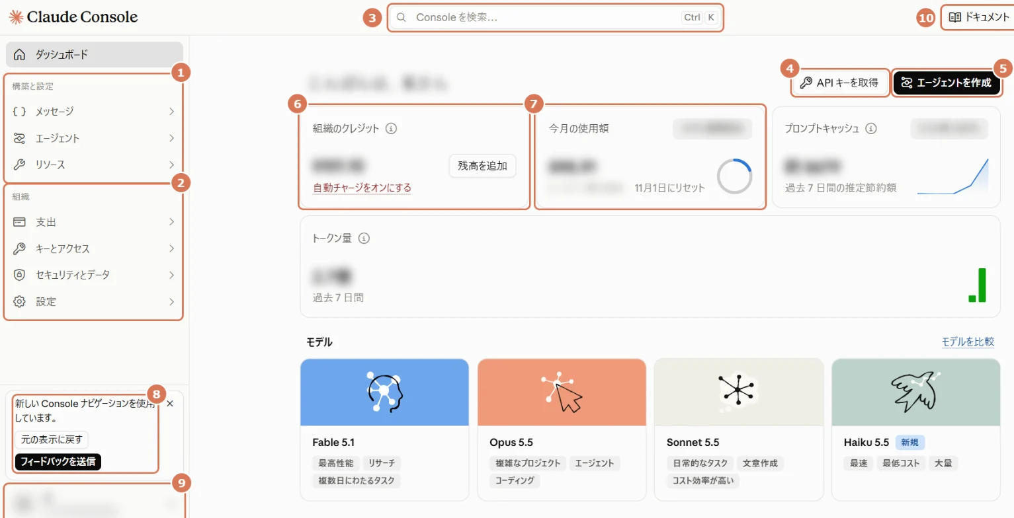Open the ドキュメント link at top right

[980, 18]
